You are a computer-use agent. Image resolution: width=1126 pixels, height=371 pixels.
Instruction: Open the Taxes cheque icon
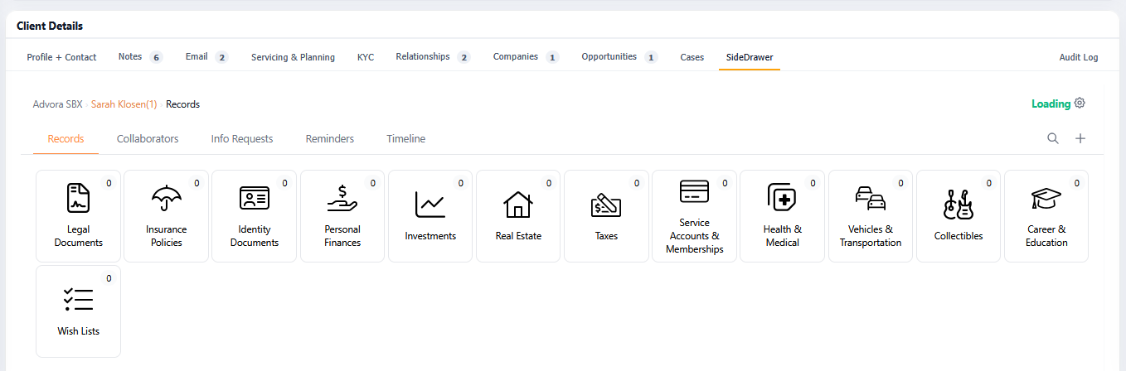(606, 205)
